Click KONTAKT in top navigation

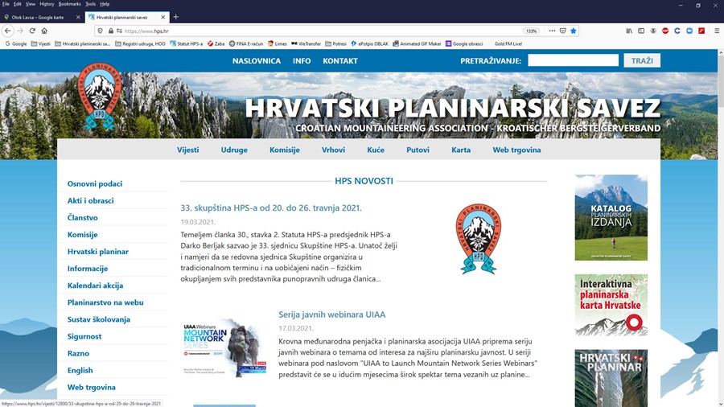tap(340, 61)
